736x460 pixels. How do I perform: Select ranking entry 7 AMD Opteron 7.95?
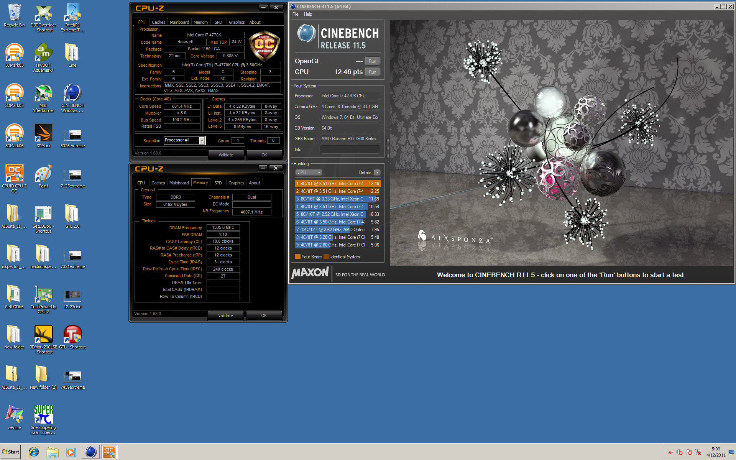338,230
